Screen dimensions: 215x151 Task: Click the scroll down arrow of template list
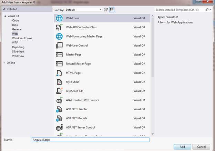[x=153, y=134]
